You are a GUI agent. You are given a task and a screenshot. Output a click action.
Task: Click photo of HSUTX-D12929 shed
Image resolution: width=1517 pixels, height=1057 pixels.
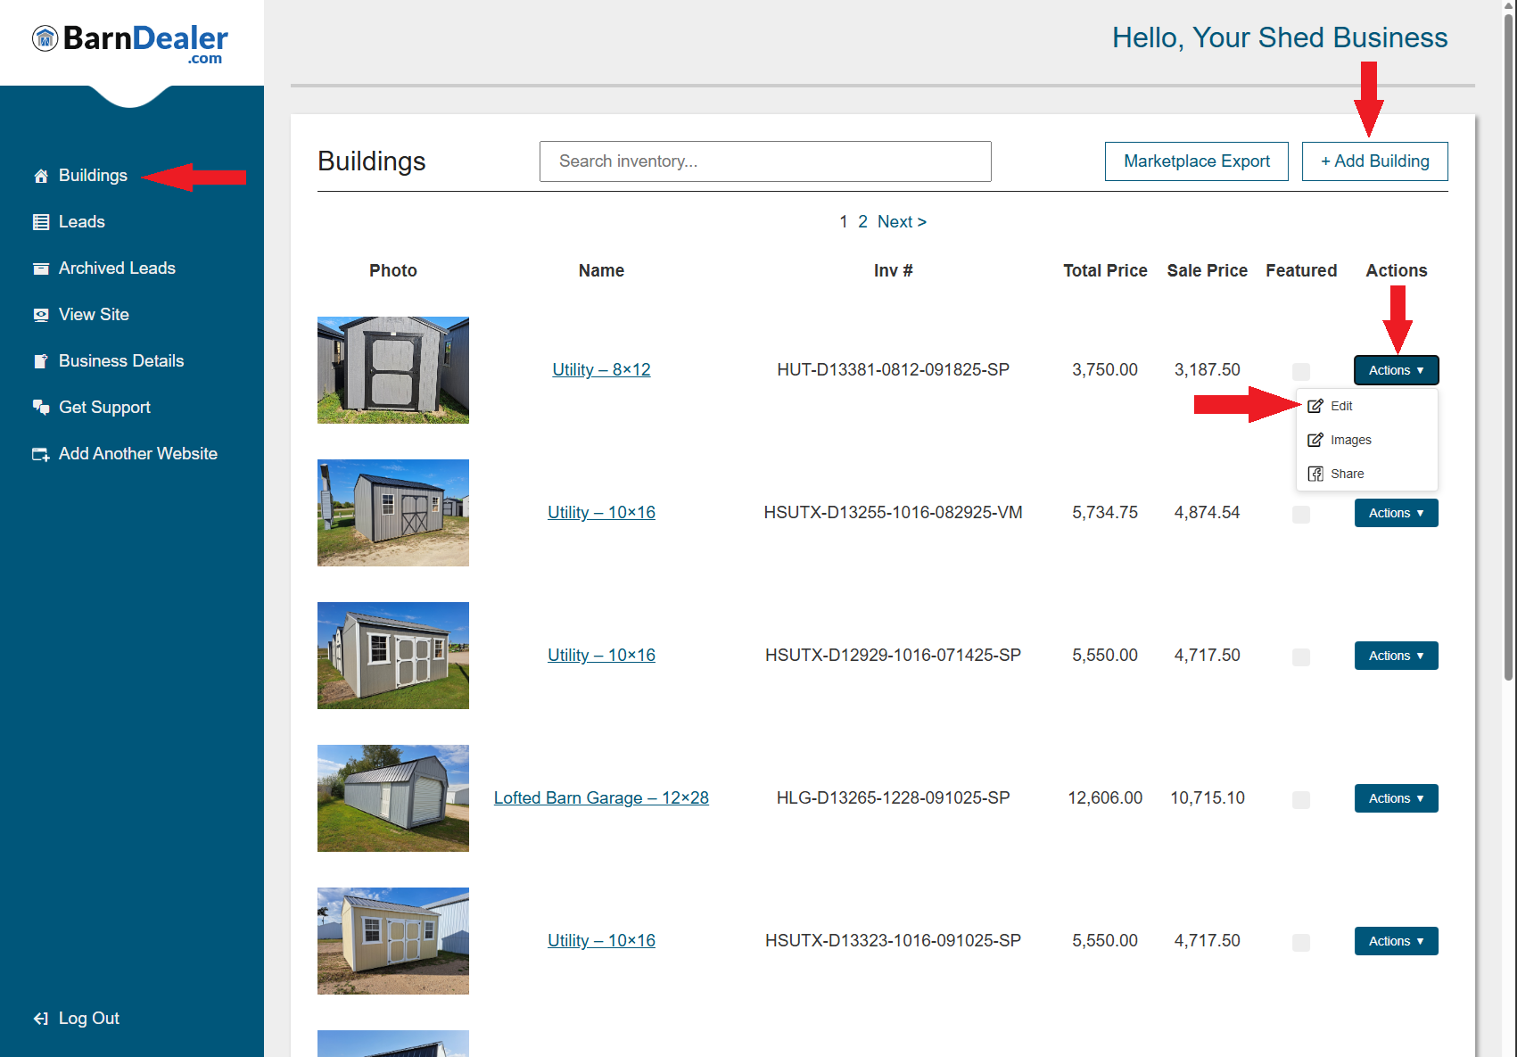(393, 656)
